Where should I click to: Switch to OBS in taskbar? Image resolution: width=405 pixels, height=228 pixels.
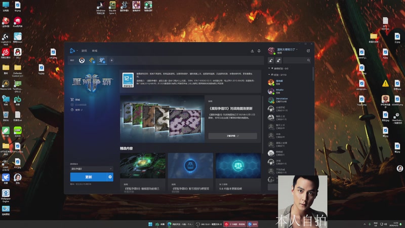(209, 224)
